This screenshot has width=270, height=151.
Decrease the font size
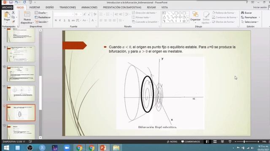(89, 14)
